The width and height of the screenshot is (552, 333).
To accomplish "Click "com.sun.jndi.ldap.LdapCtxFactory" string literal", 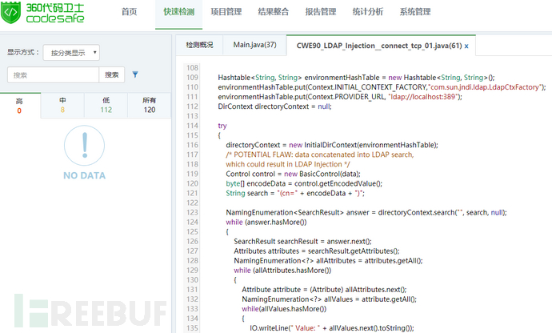I will pos(486,87).
